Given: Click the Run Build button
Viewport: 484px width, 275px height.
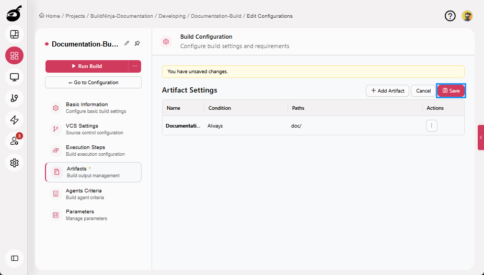Looking at the screenshot, I should (x=87, y=66).
